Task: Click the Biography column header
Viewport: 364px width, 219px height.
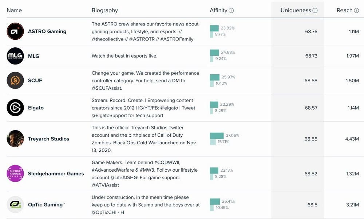Action: tap(104, 11)
